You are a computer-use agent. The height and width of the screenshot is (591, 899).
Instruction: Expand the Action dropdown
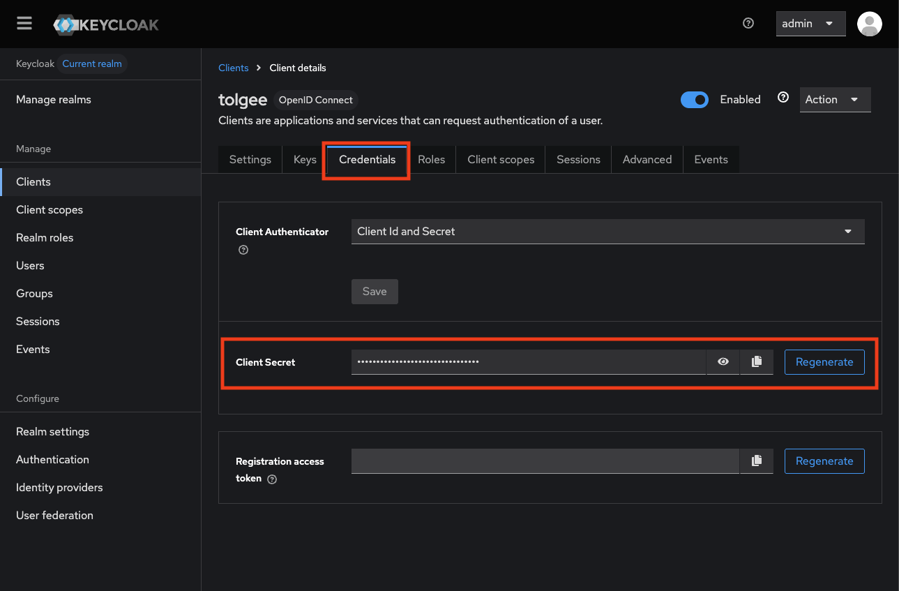[x=834, y=100]
